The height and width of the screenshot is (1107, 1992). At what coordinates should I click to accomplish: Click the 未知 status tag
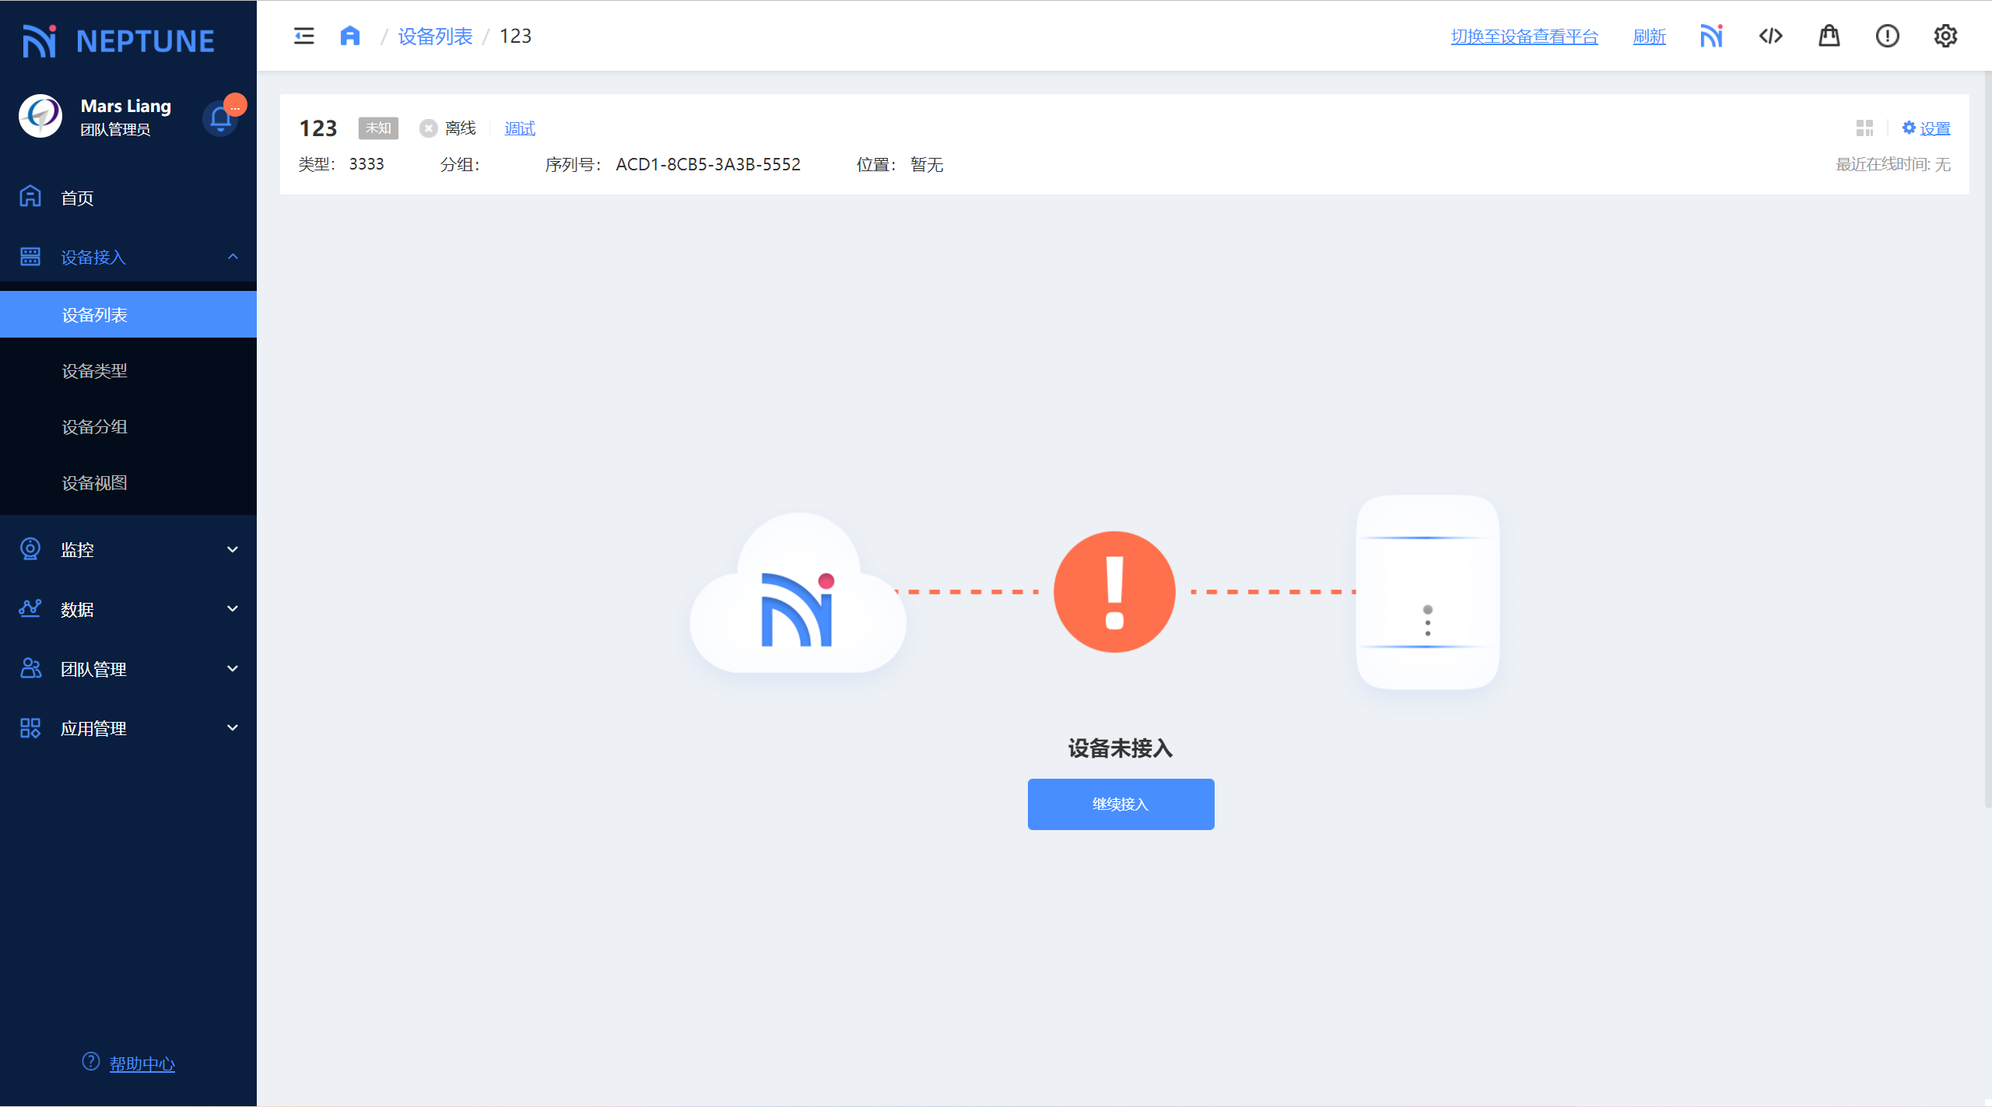[x=378, y=128]
